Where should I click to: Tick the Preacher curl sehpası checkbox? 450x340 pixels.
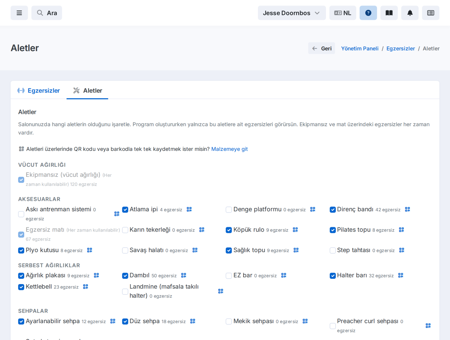pos(333,326)
